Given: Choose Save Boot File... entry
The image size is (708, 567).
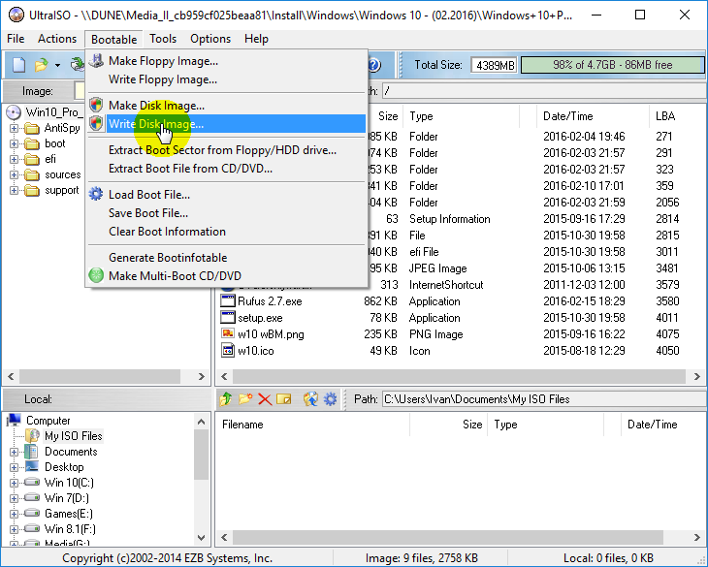Looking at the screenshot, I should pos(227,213).
